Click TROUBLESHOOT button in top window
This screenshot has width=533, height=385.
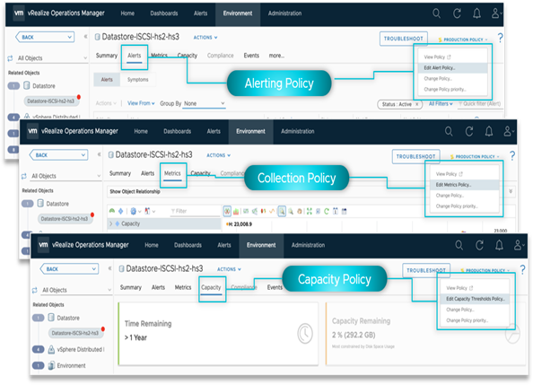(404, 39)
